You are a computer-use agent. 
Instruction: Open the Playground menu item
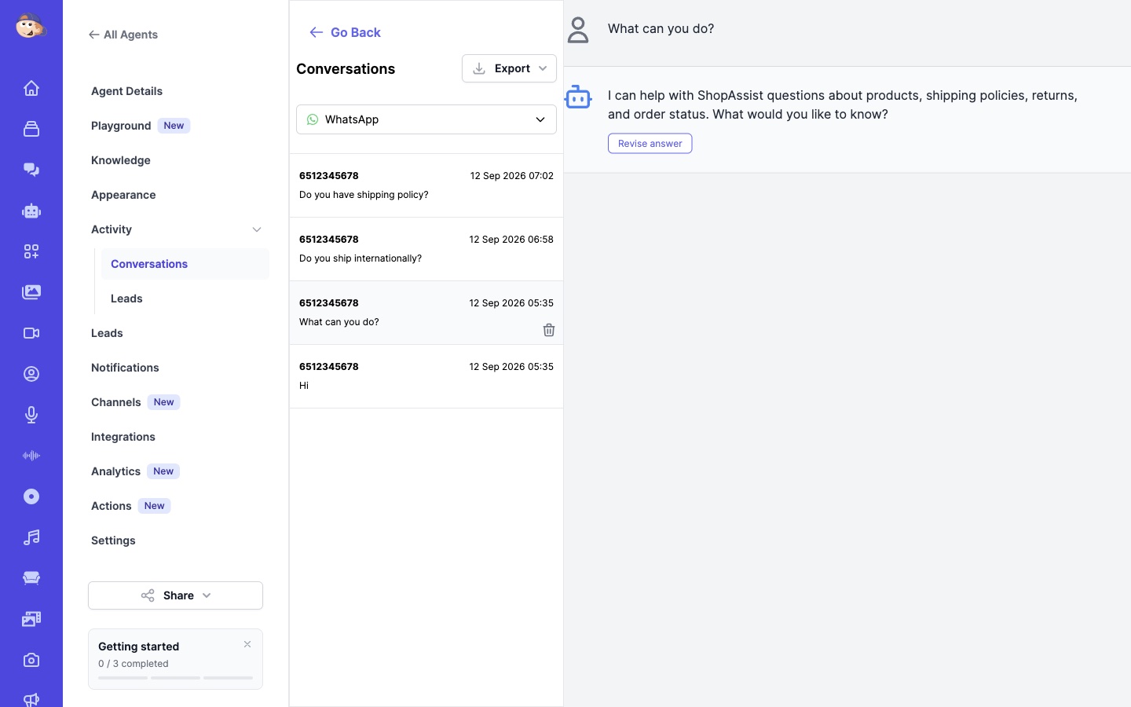[x=121, y=126]
